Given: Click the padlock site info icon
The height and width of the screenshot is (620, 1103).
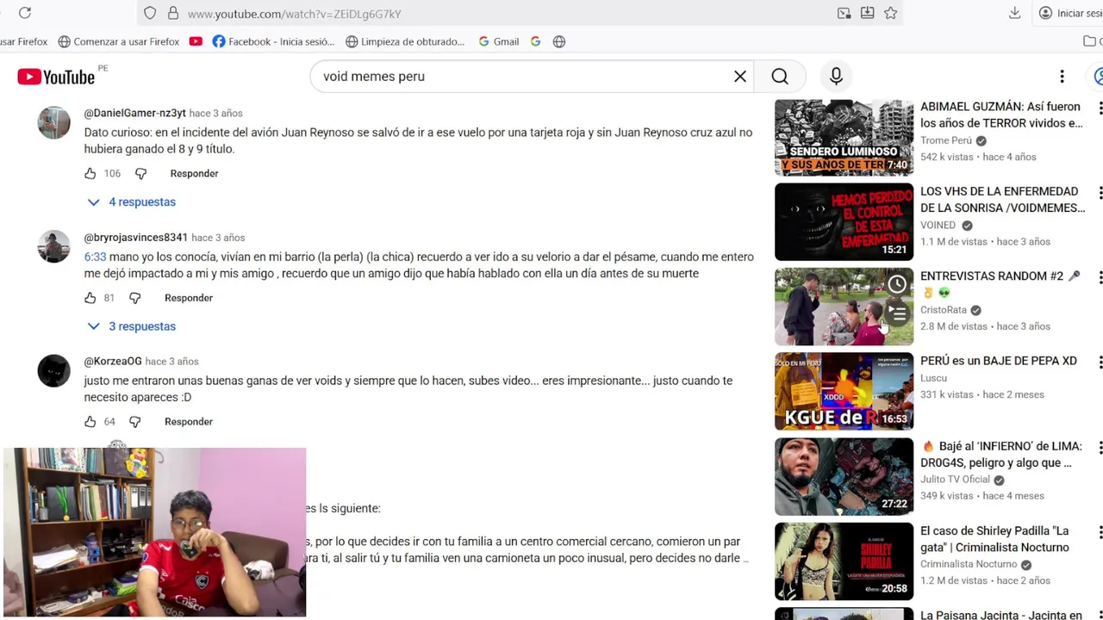Looking at the screenshot, I should (x=172, y=13).
